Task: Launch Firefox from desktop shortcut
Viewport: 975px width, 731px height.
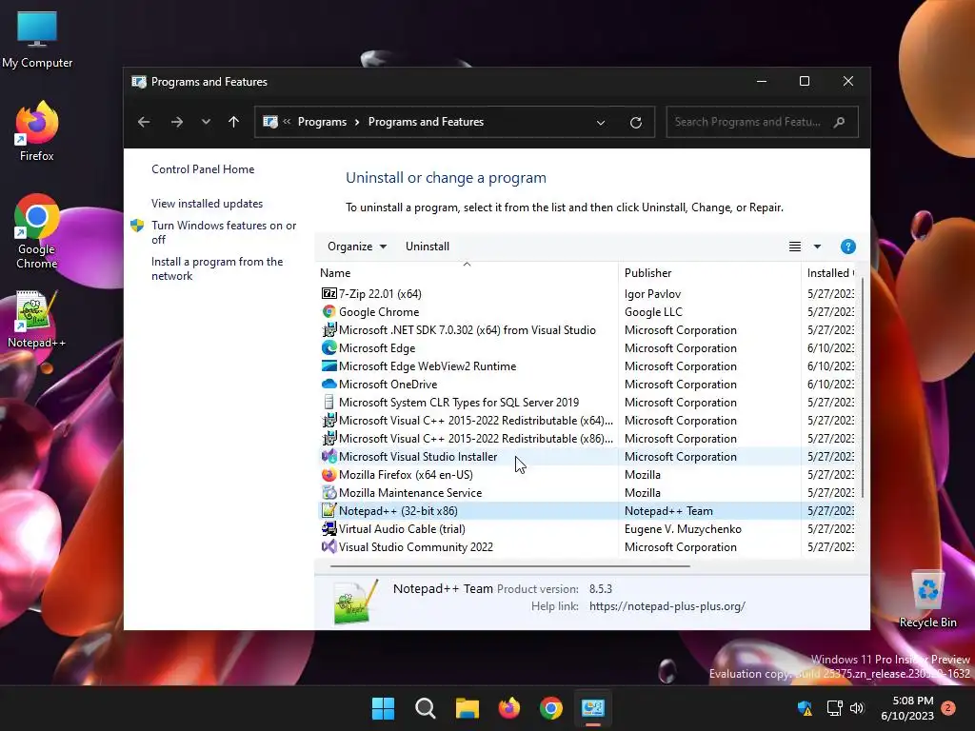Action: click(x=37, y=131)
